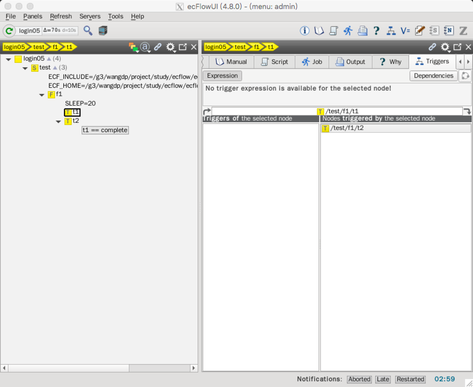This screenshot has width=473, height=387.
Task: Collapse the t2 task node
Action: point(58,122)
